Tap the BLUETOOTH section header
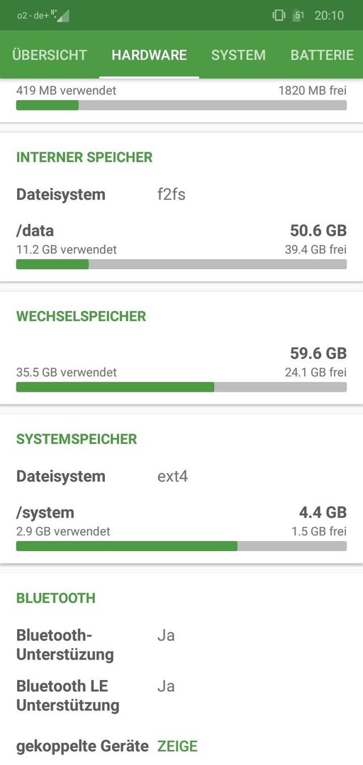 point(56,598)
